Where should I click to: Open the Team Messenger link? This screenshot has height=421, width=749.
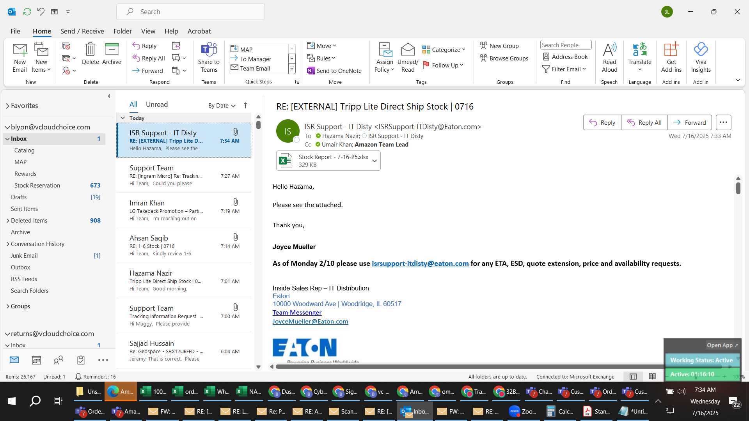[x=297, y=313]
